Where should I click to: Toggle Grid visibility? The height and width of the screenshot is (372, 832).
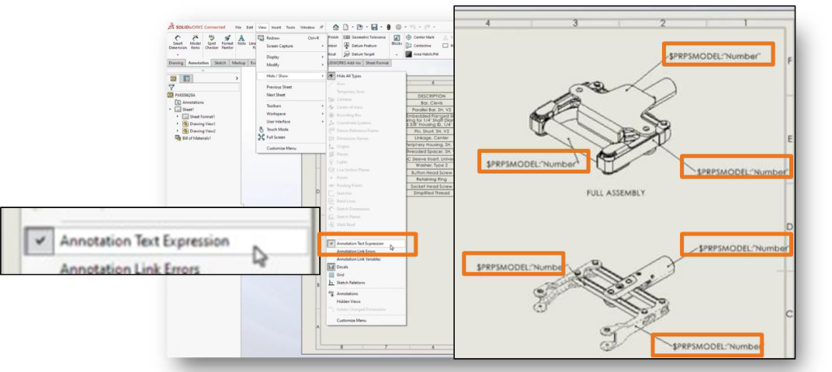(x=366, y=275)
